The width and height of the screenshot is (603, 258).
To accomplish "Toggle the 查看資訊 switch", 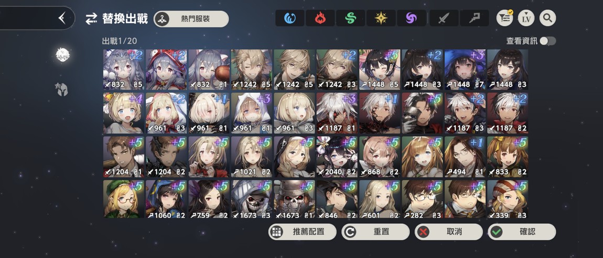I will point(547,41).
